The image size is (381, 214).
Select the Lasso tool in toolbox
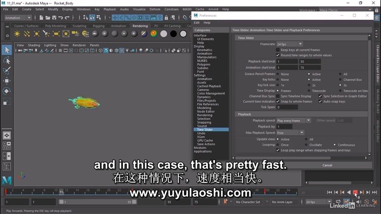pos(7,60)
